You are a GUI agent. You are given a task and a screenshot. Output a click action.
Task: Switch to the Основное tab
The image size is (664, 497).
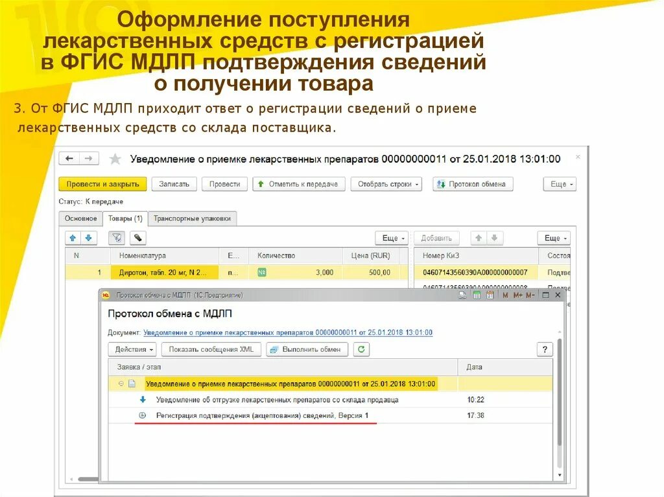80,218
